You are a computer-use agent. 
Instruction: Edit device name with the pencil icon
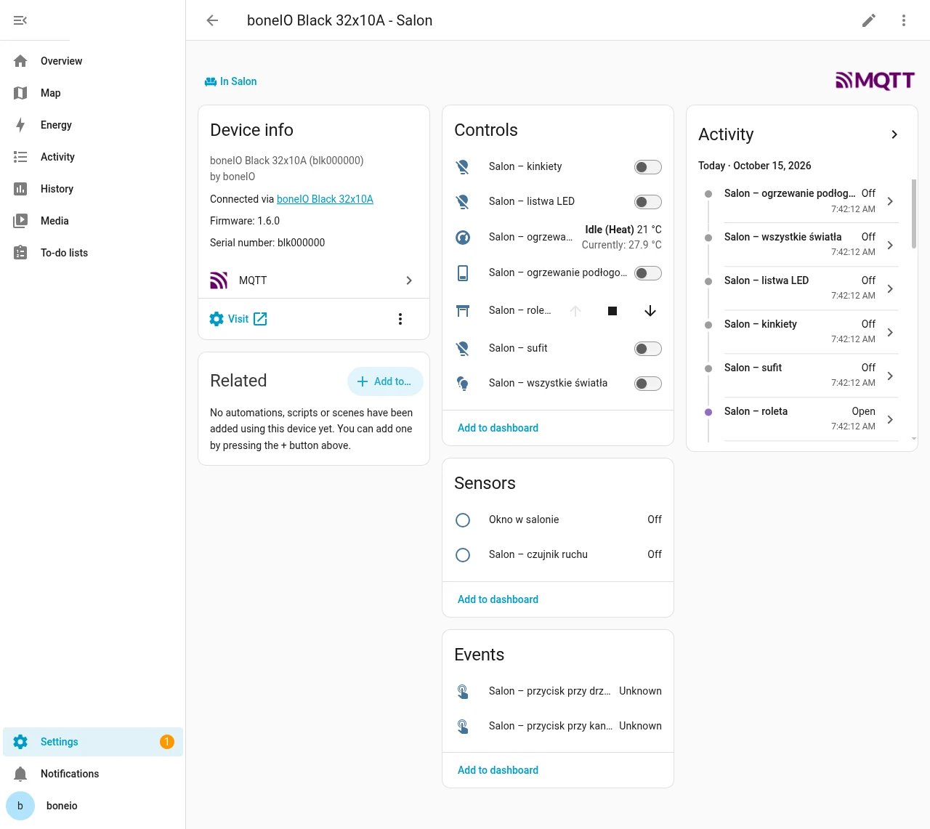coord(869,20)
